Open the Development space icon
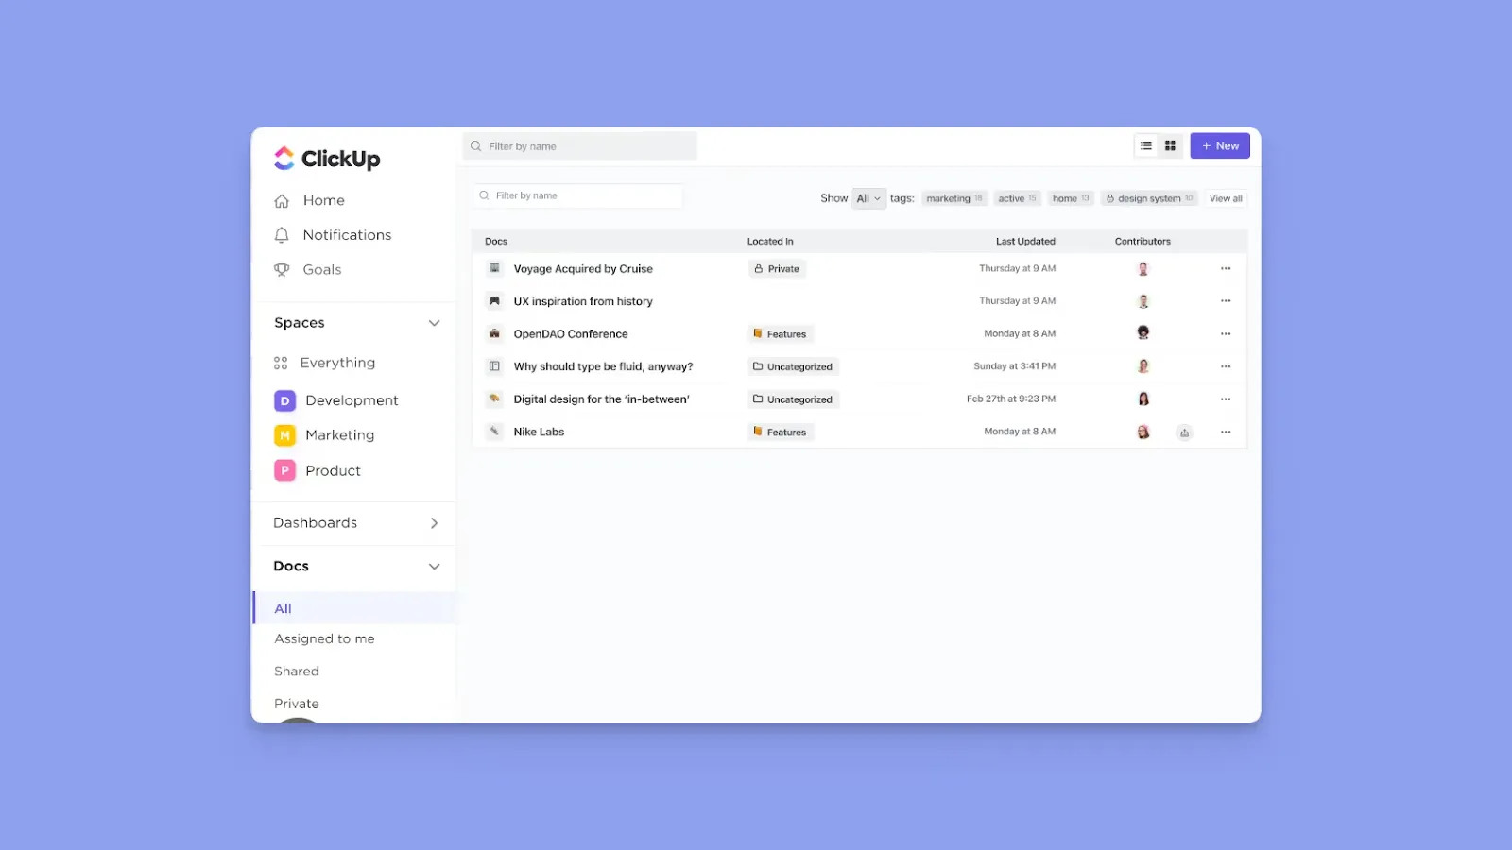 [283, 400]
